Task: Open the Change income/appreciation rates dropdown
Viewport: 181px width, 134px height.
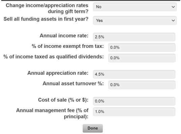Action: [135, 7]
